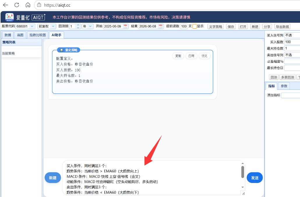Click the 保存 toolbar button
Viewport: 300px width, 197px height.
(231, 27)
